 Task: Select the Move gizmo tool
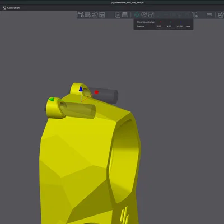click(x=137, y=15)
